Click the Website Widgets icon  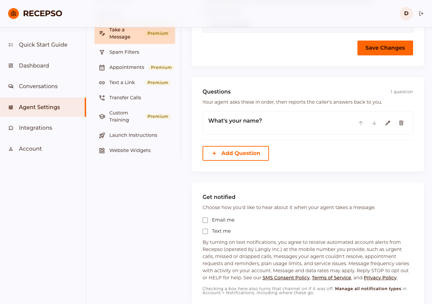click(x=102, y=151)
